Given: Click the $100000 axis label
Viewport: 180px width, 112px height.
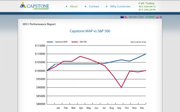Looking at the screenshot, I should pyautogui.click(x=40, y=71).
